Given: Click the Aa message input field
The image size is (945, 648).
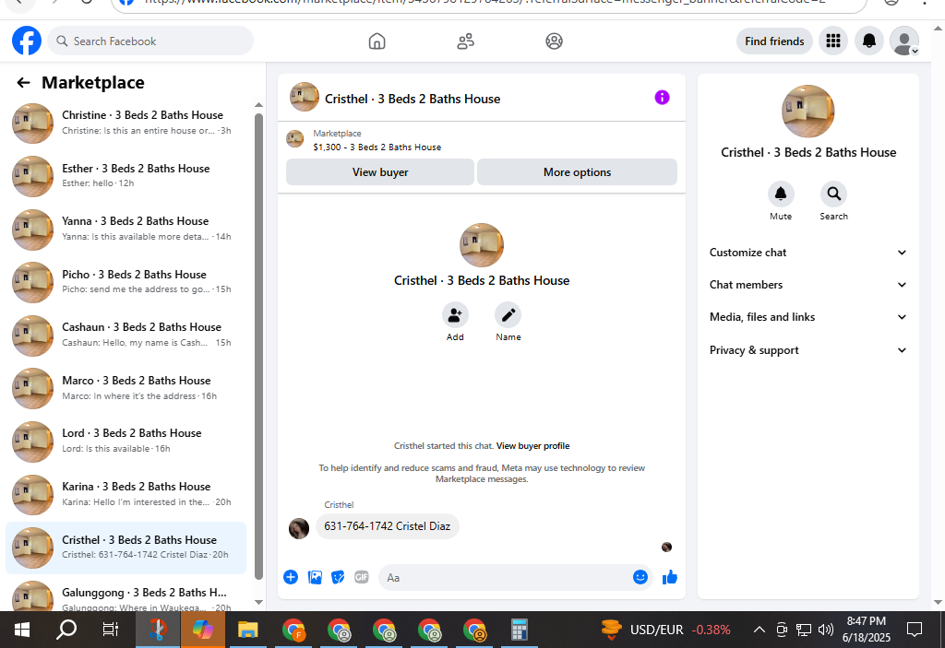Looking at the screenshot, I should click(x=507, y=578).
